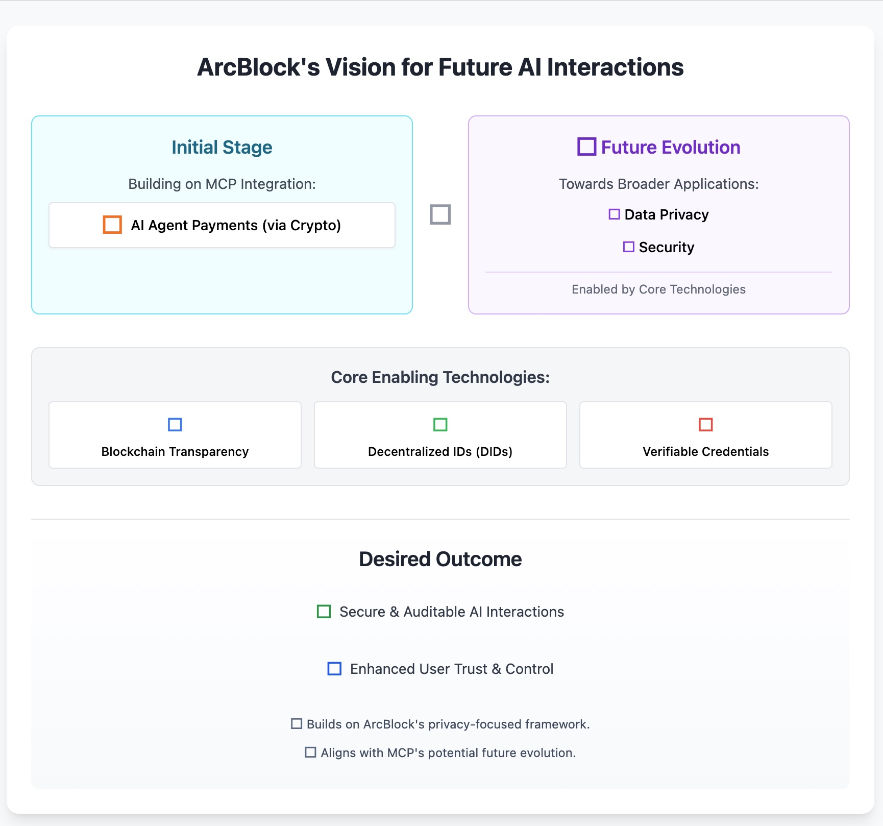The width and height of the screenshot is (883, 826).
Task: Click the Initial Stage heading
Action: (x=222, y=148)
